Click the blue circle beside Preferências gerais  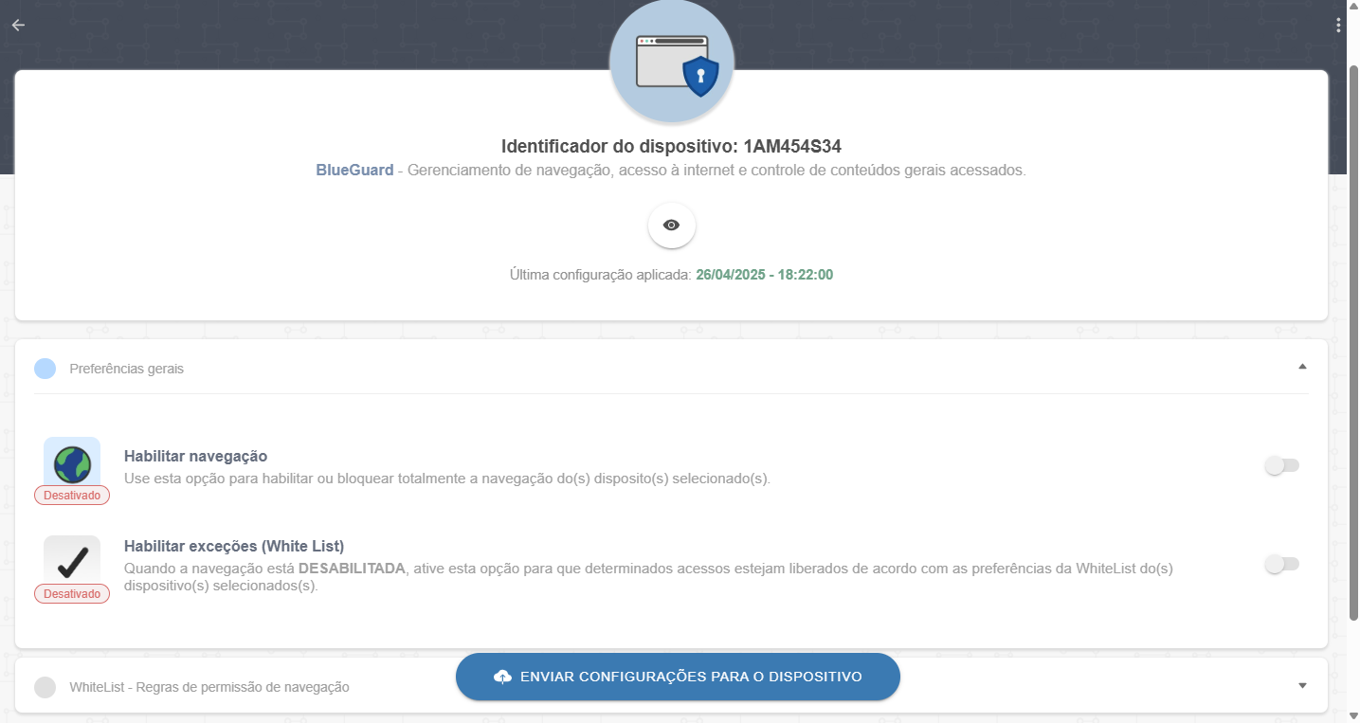coord(45,369)
